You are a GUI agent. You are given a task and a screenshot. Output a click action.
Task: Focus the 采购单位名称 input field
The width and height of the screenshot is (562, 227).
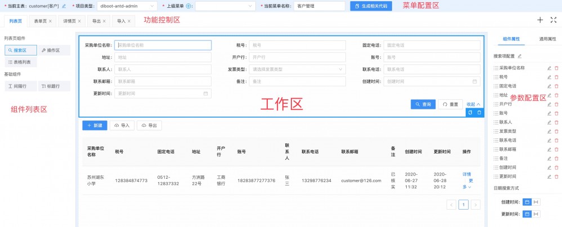[163, 45]
